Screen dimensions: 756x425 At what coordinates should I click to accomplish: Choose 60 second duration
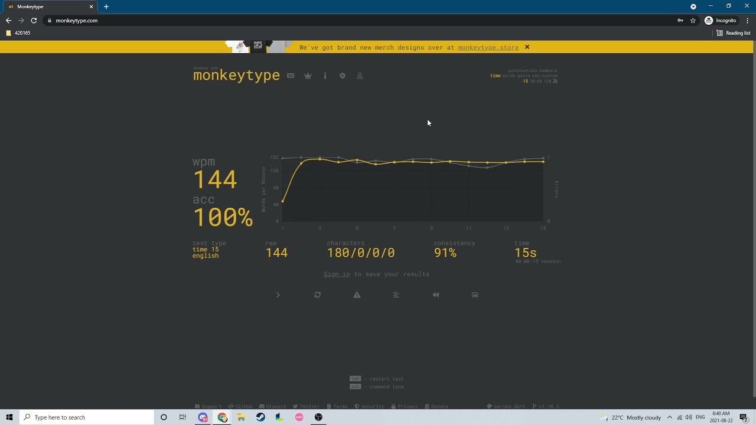[x=539, y=81]
